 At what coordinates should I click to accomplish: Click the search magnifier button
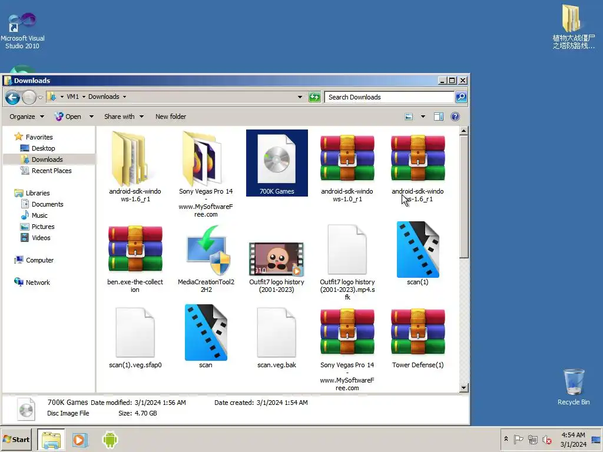point(461,97)
